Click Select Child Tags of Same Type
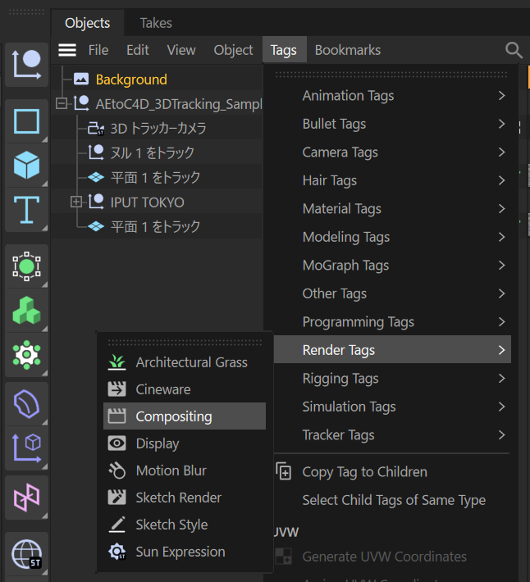Image resolution: width=530 pixels, height=582 pixels. 394,500
